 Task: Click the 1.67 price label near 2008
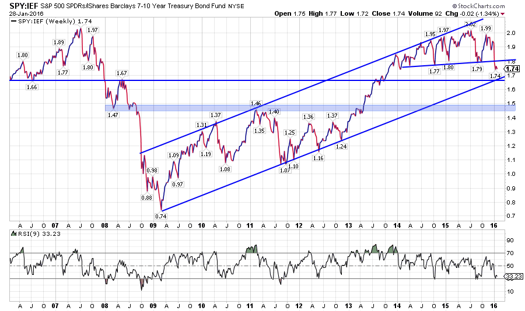[x=121, y=73]
